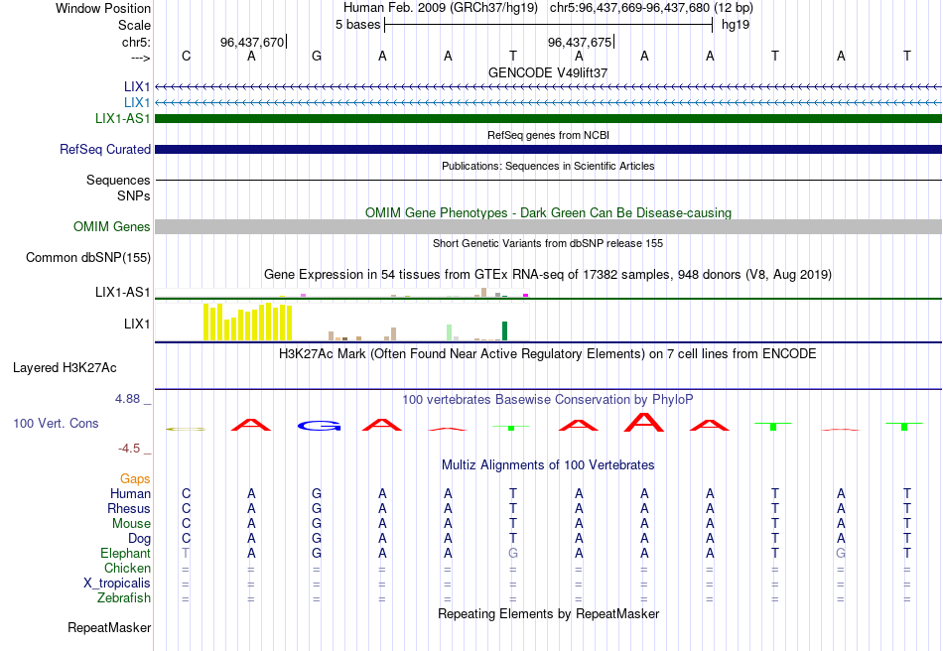The height and width of the screenshot is (651, 943).
Task: Click the dark green bar in LIX1 expression chart
Action: (x=505, y=331)
